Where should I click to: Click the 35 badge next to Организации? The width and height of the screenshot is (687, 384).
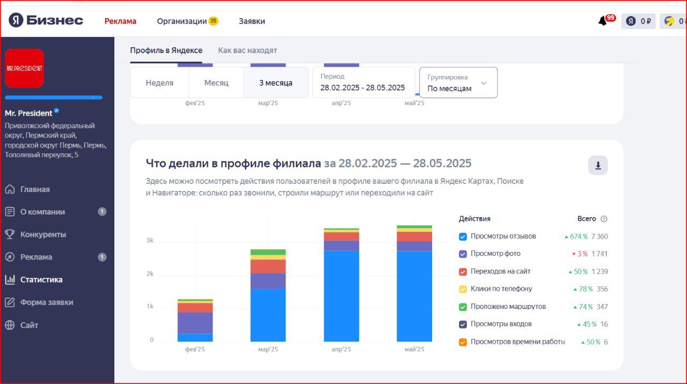click(x=213, y=21)
